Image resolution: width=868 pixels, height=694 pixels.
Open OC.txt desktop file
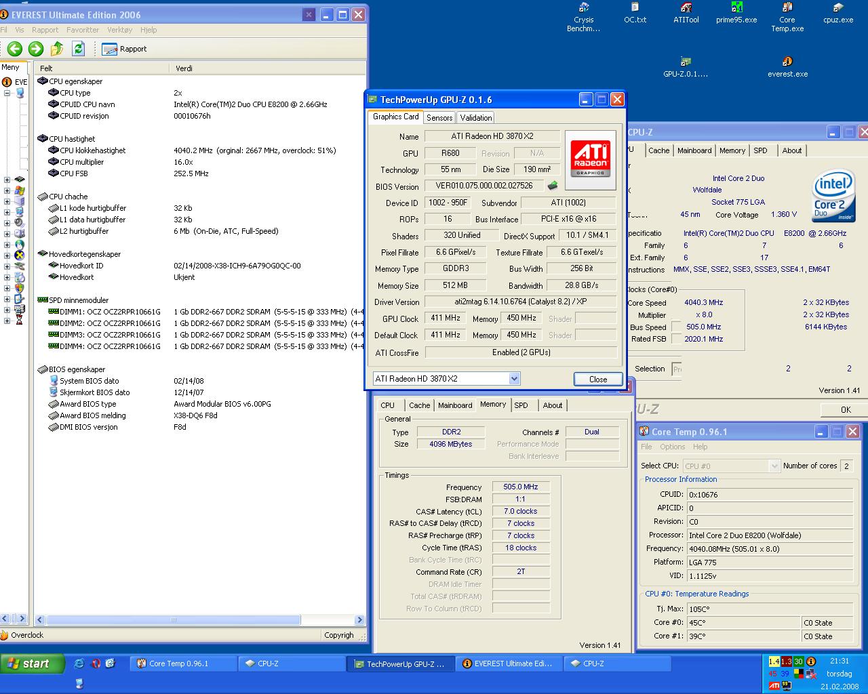coord(635,13)
